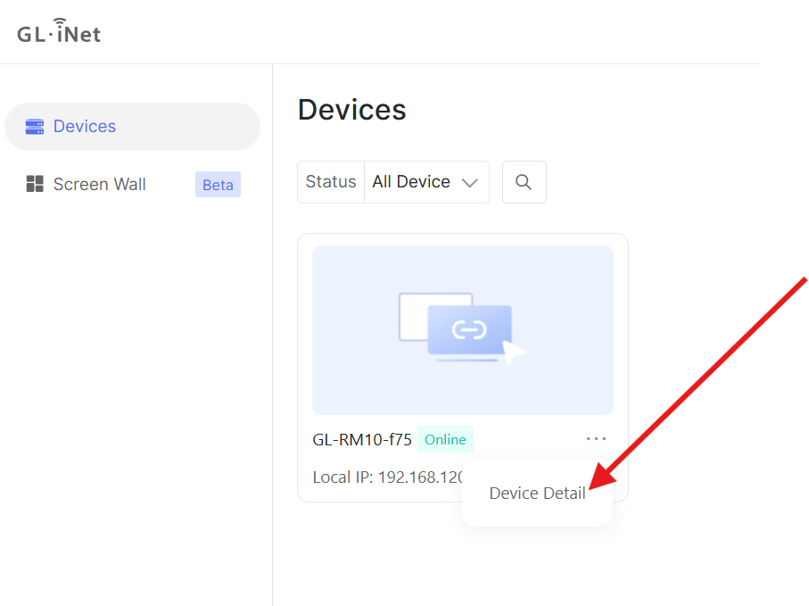The height and width of the screenshot is (606, 809).
Task: Click the chain link symbol in device preview
Action: (x=469, y=330)
